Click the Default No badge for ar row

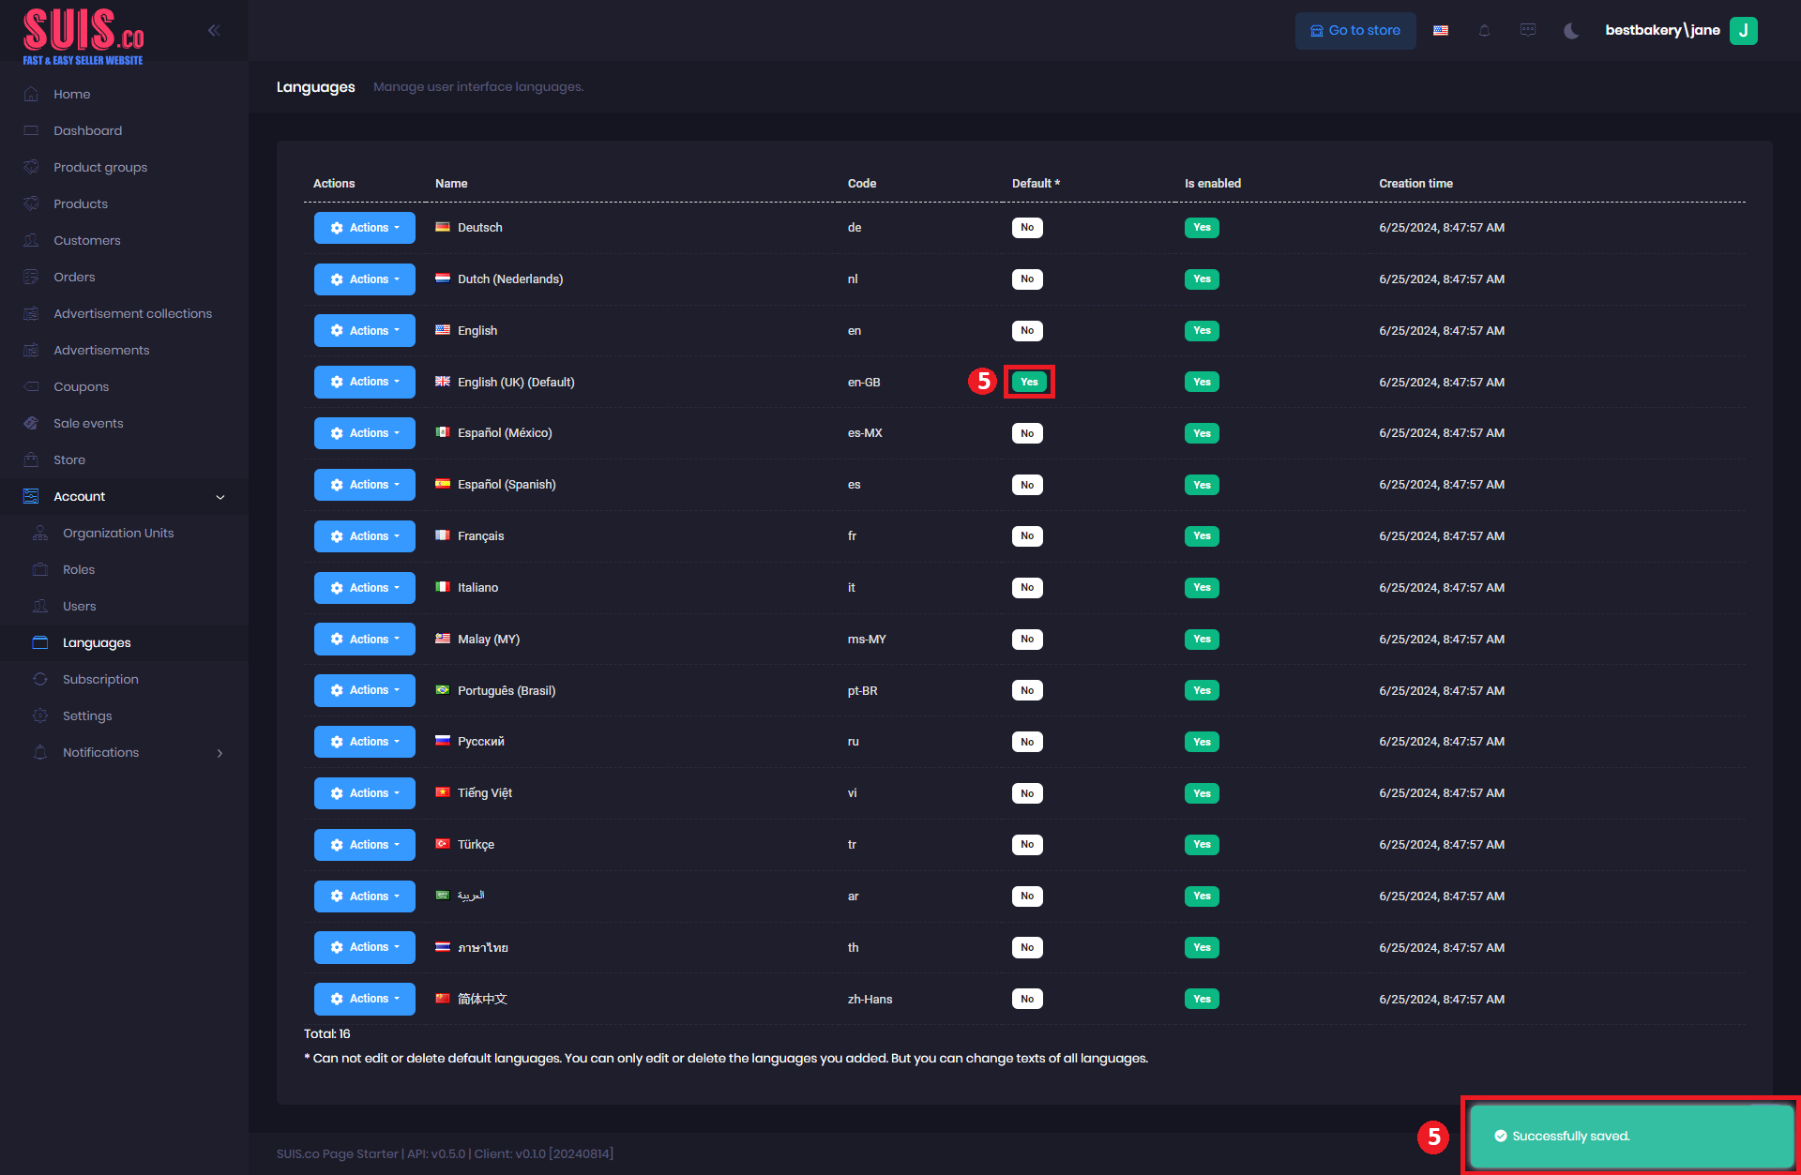tap(1027, 896)
